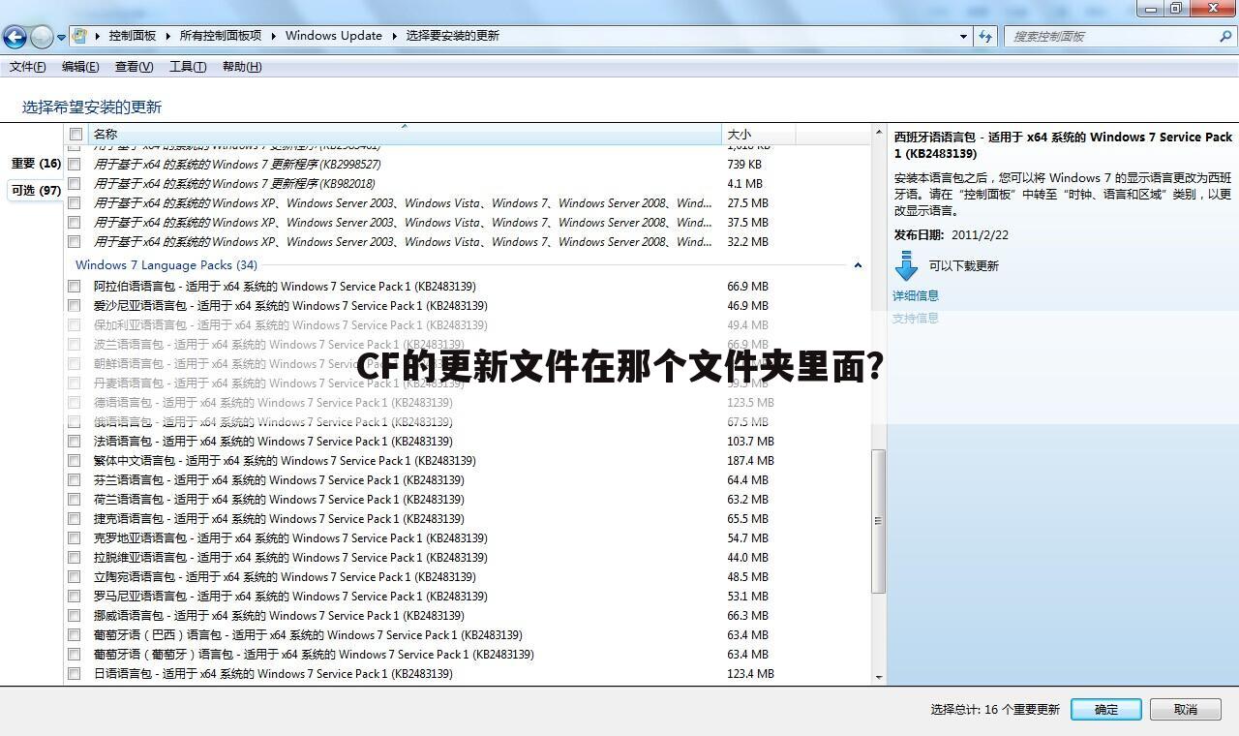Open the 工具(T) menu

click(x=188, y=67)
